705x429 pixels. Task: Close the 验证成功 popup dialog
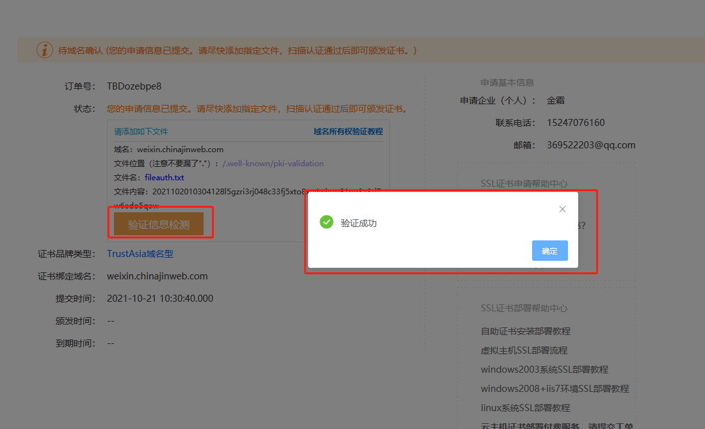(562, 208)
